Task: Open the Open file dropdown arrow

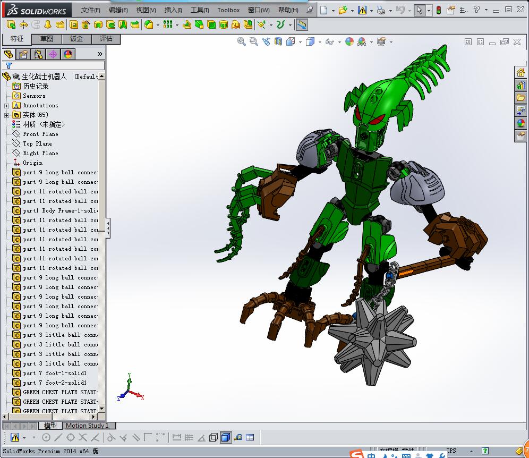Action: [x=352, y=11]
